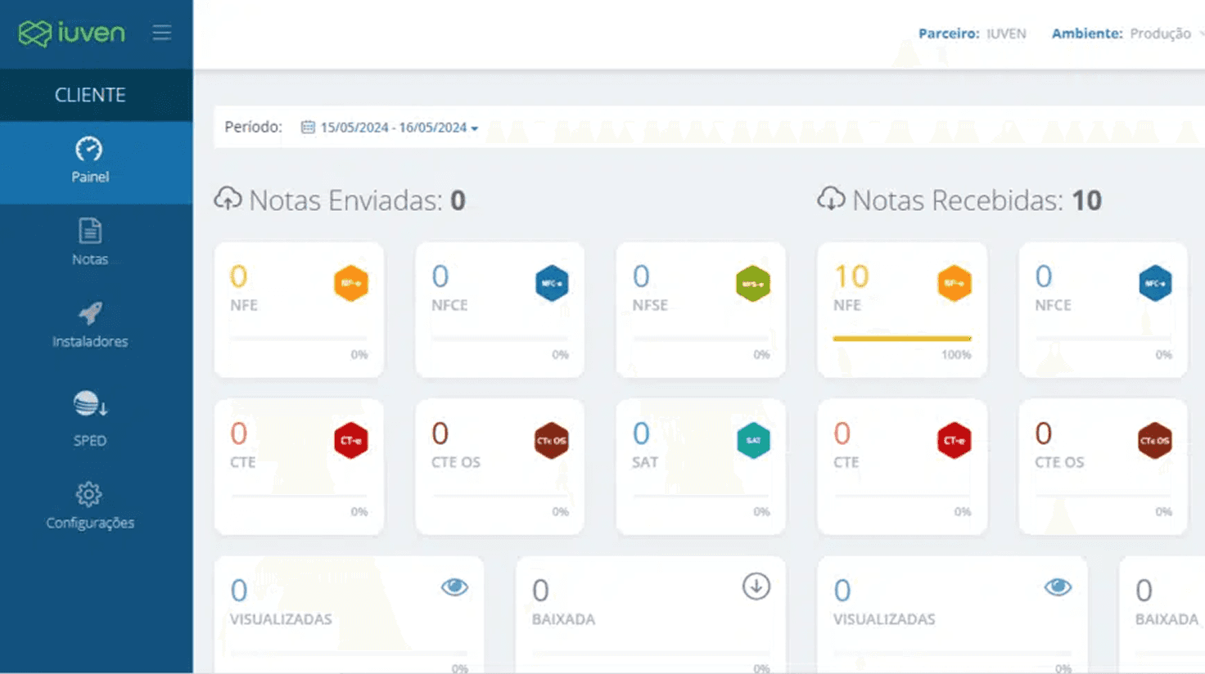Click the green NFSE hexagon icon

[x=753, y=283]
